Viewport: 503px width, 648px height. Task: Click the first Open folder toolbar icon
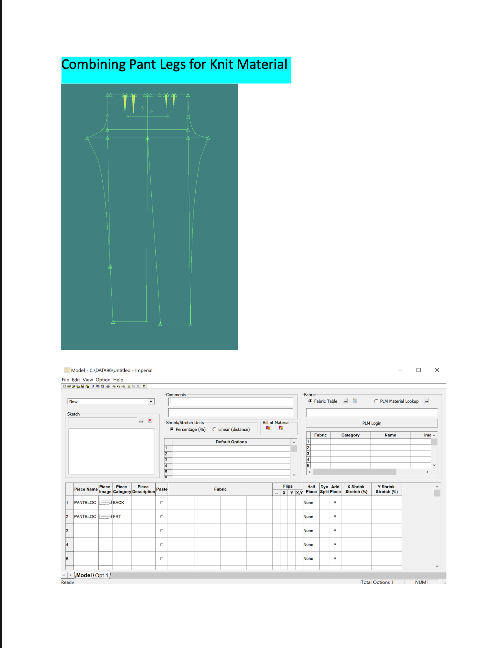(x=69, y=386)
